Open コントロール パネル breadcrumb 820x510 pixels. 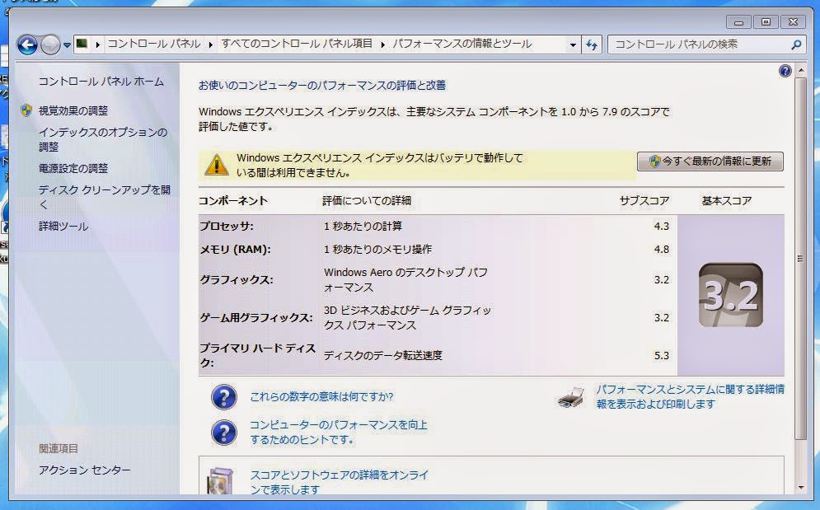click(154, 44)
